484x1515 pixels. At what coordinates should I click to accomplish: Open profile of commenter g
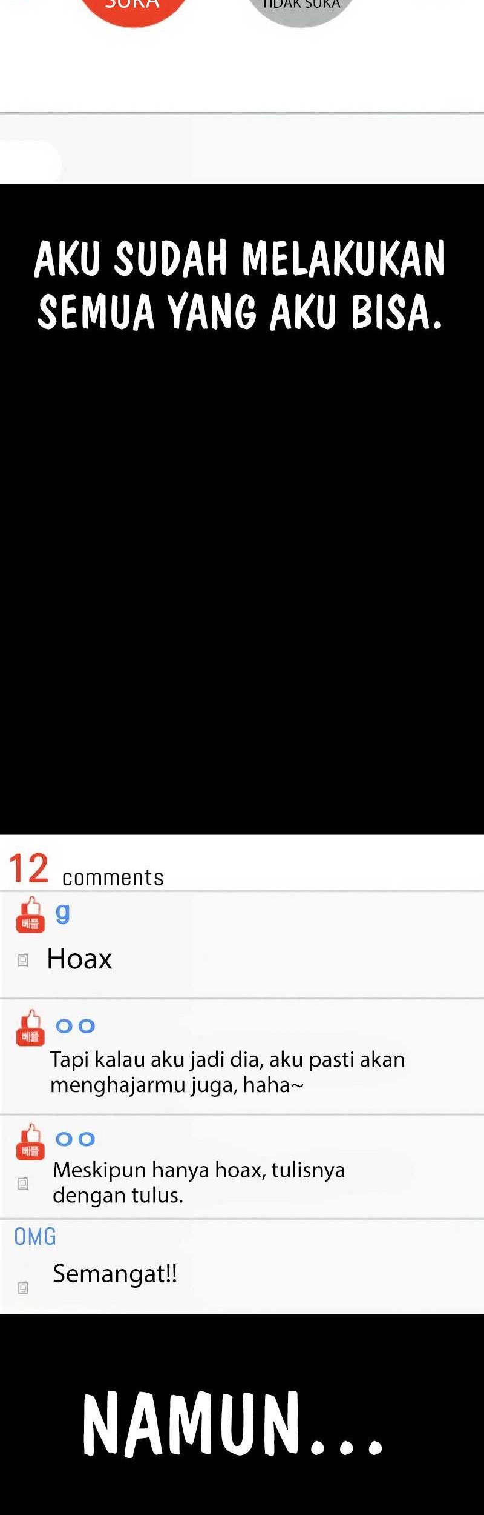click(x=63, y=913)
